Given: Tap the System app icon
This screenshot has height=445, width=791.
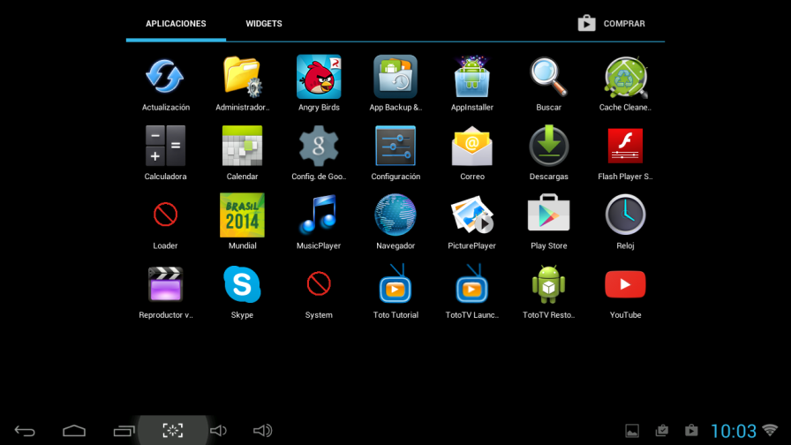Looking at the screenshot, I should pos(319,284).
